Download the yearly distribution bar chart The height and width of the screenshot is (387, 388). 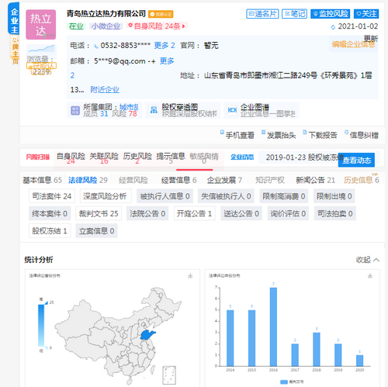pyautogui.click(x=370, y=276)
